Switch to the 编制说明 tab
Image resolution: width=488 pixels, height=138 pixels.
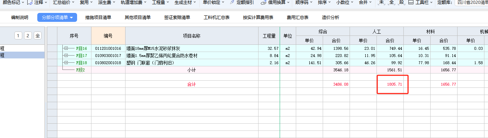20,18
